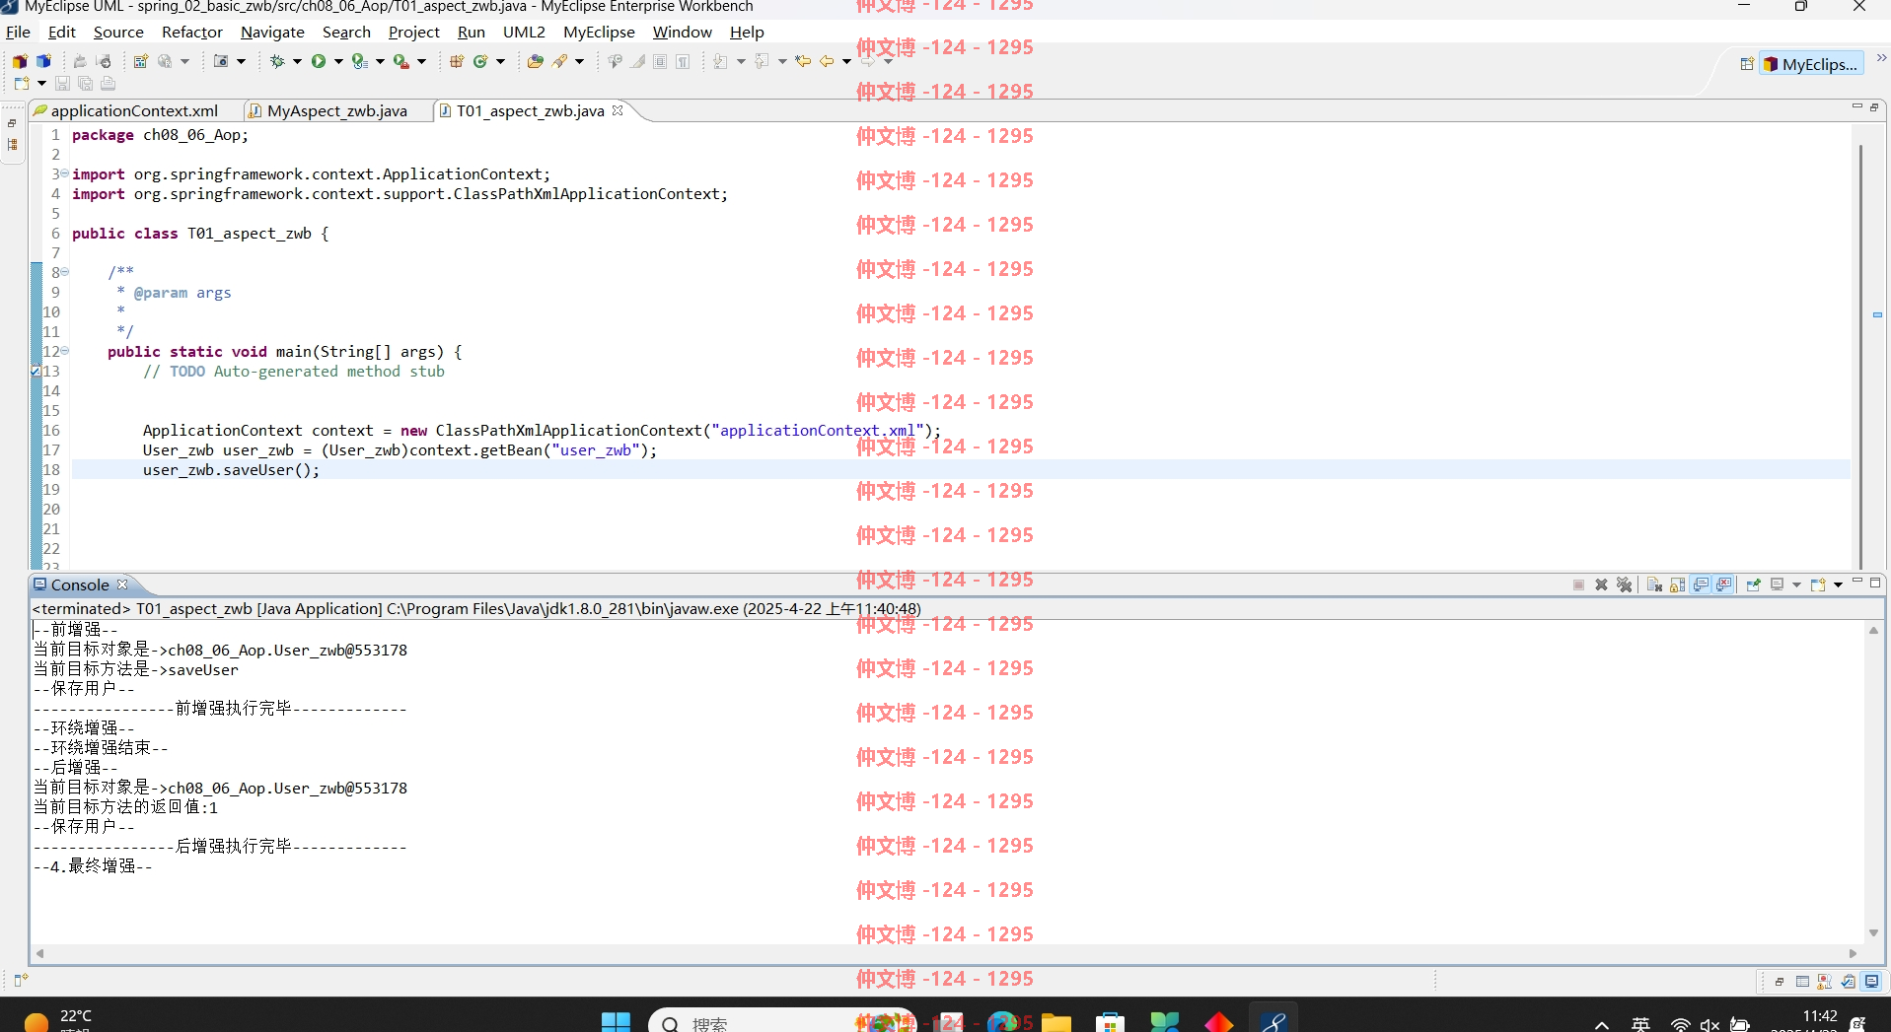Click the editor vertical scrollbar
The image size is (1891, 1032).
tap(1860, 355)
